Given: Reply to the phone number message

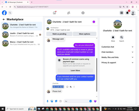Looking at the screenshot, I should [x=71, y=87].
